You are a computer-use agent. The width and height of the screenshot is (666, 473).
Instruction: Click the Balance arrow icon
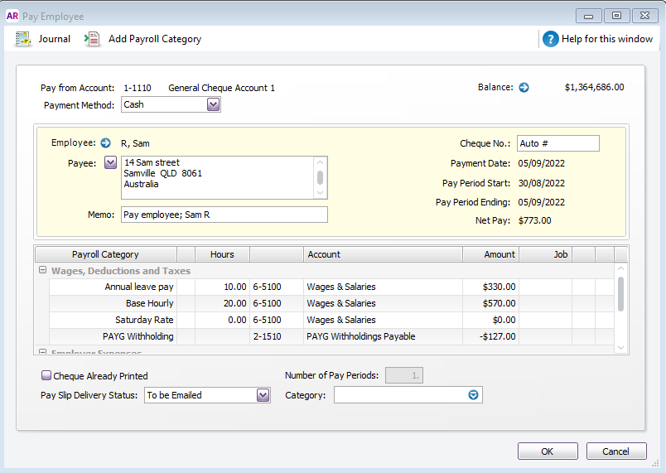[x=524, y=87]
